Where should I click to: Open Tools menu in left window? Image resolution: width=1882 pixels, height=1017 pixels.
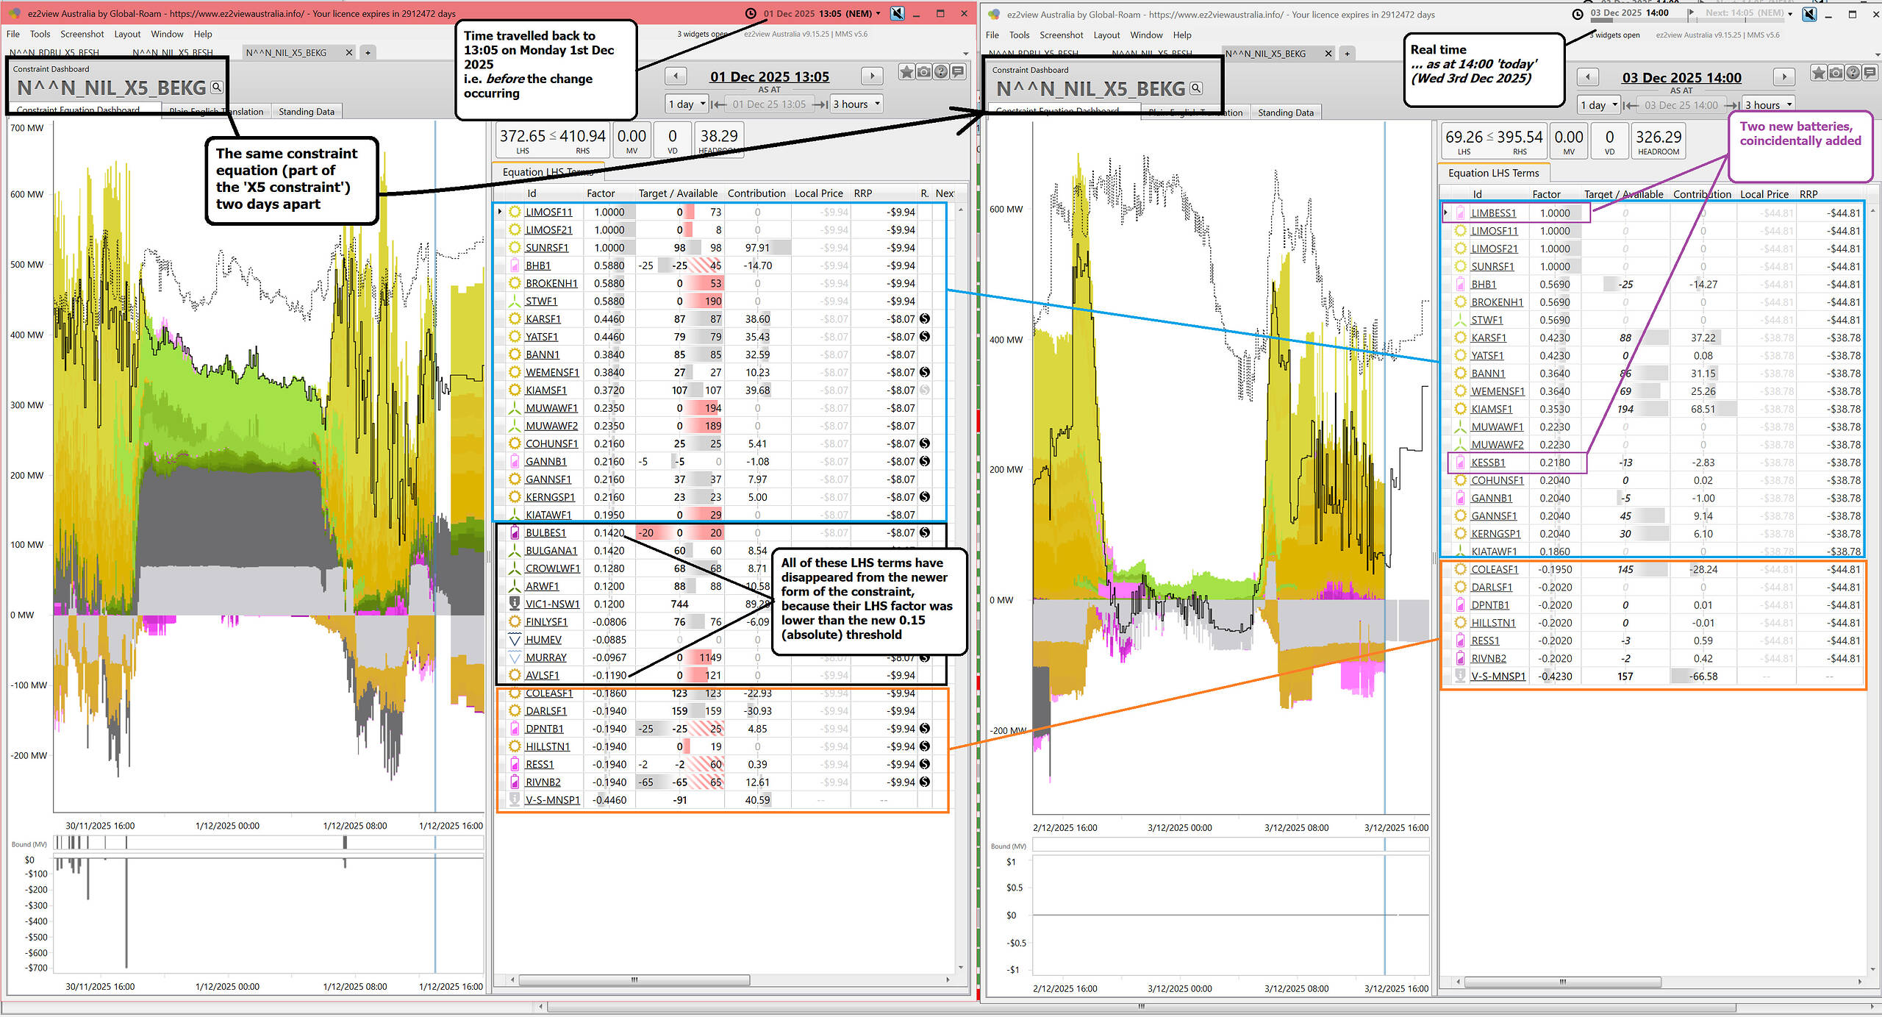[40, 34]
